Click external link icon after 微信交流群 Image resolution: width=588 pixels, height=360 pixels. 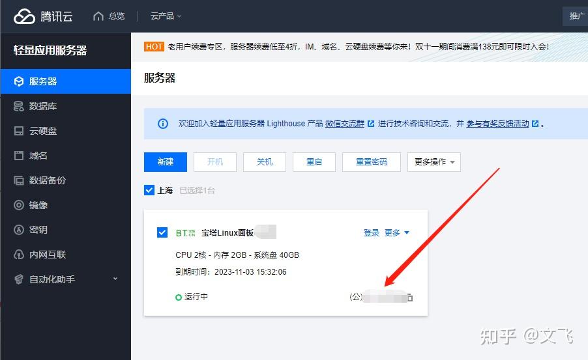371,124
